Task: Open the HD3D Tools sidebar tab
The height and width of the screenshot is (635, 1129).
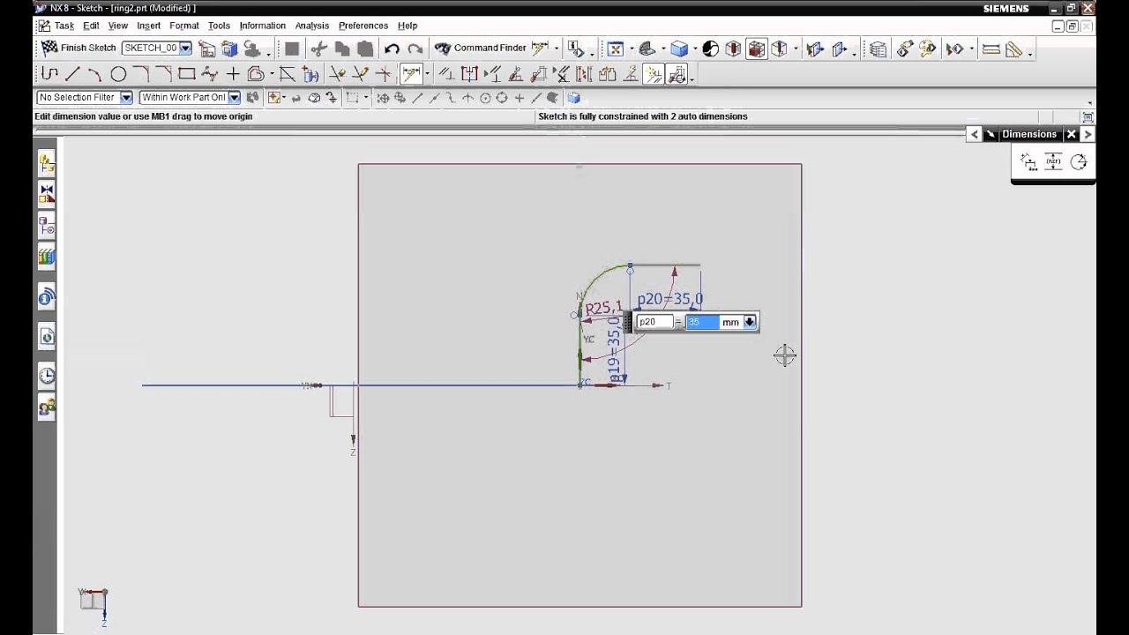Action: coord(47,297)
